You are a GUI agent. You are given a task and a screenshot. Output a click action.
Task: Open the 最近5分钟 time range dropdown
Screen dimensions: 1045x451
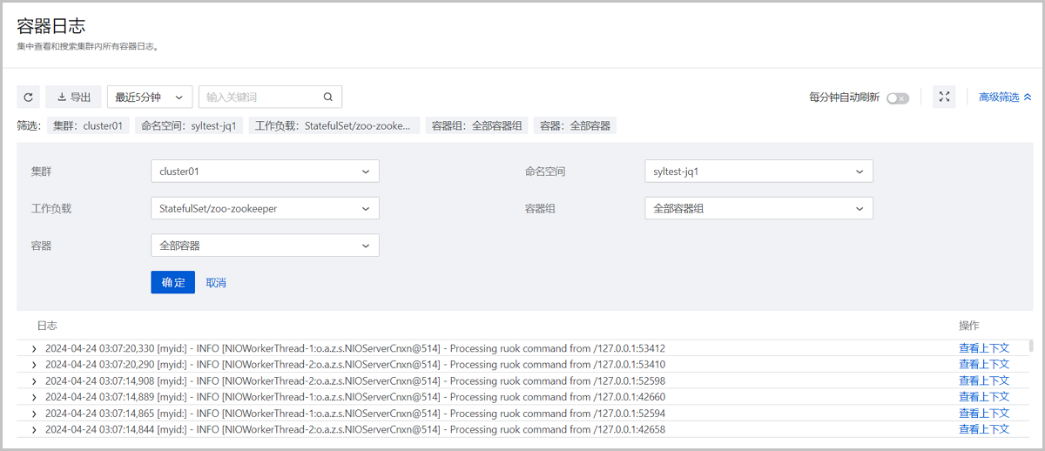(x=149, y=97)
